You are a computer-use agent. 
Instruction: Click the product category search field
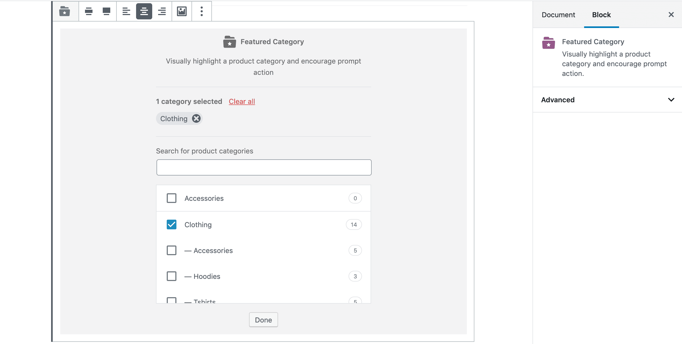pyautogui.click(x=263, y=167)
